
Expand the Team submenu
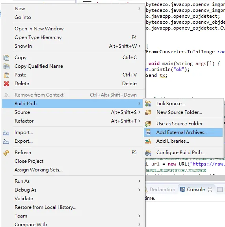(x=139, y=216)
